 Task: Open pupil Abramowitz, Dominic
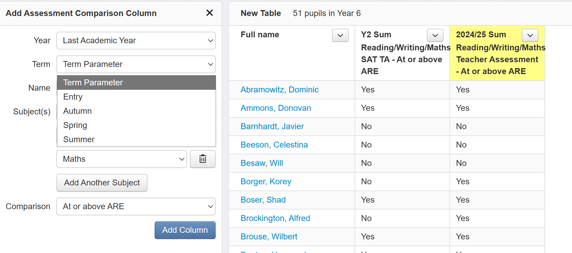[279, 90]
